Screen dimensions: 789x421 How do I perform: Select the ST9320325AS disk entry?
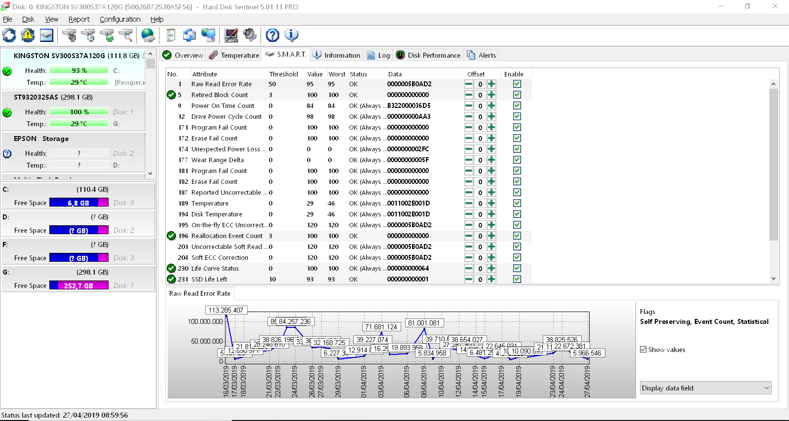[73, 111]
